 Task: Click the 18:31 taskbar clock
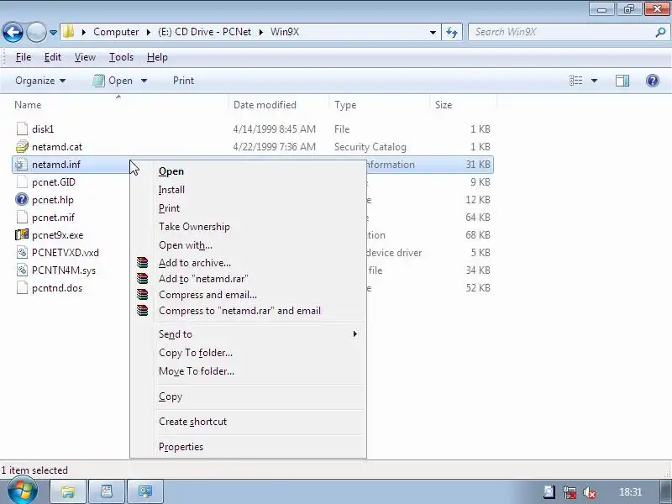(631, 492)
